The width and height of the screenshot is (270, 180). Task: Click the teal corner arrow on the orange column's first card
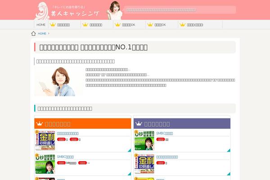(130, 150)
